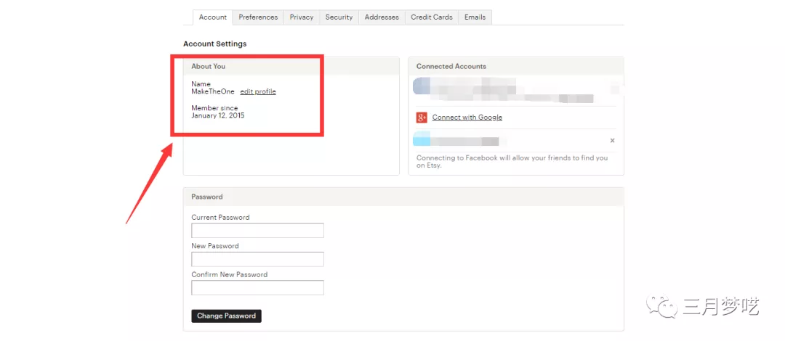
Task: Click the Change Password button
Action: coord(226,316)
